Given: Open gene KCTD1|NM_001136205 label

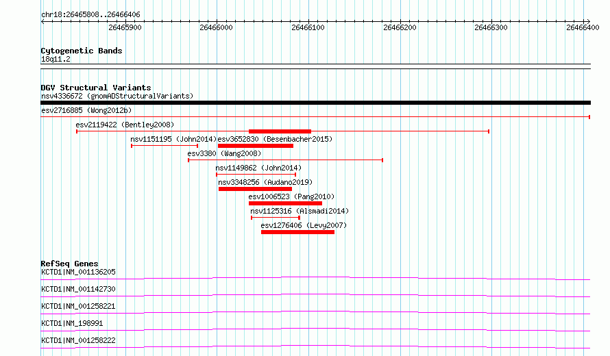Looking at the screenshot, I should [78, 272].
